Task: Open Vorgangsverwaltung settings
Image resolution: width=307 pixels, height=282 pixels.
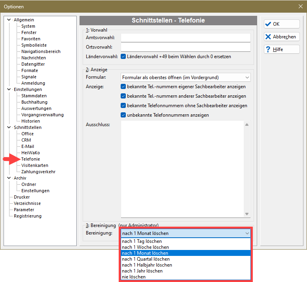Action: pyautogui.click(x=42, y=115)
